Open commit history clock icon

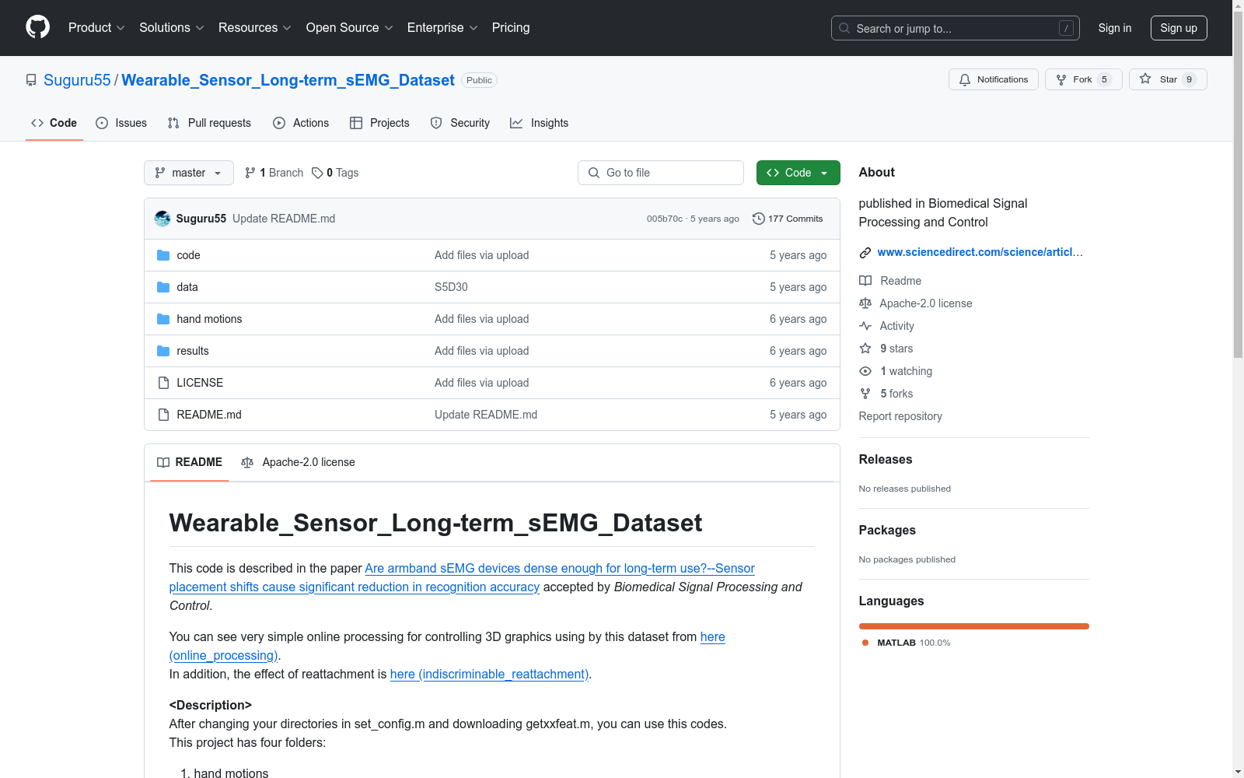(758, 219)
